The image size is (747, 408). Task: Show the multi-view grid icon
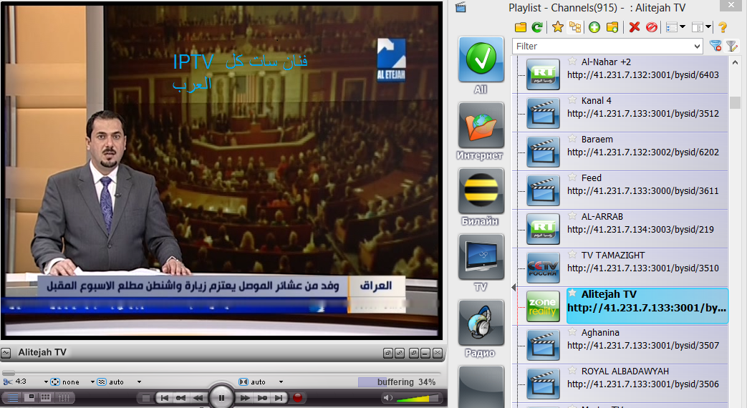pyautogui.click(x=47, y=397)
